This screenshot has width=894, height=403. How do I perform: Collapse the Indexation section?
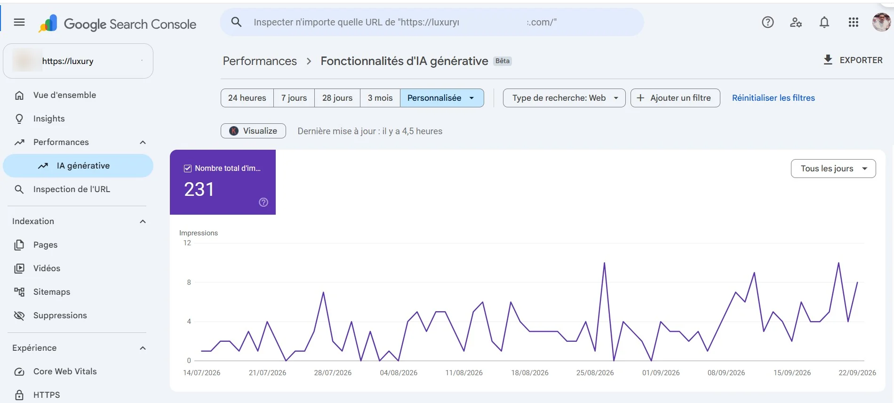[143, 221]
